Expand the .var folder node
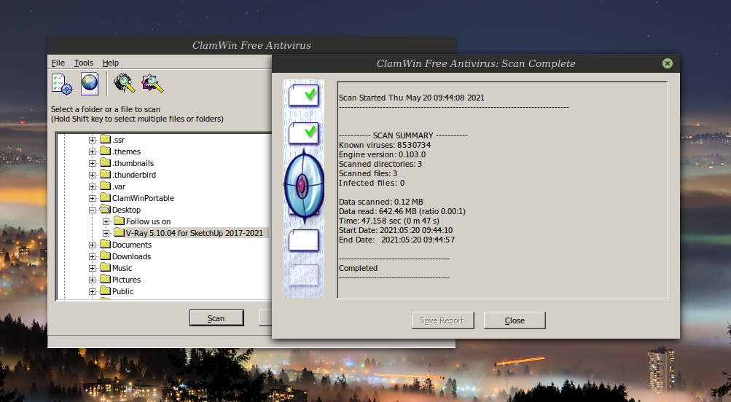Screen dimensions: 731x402 pos(93,186)
